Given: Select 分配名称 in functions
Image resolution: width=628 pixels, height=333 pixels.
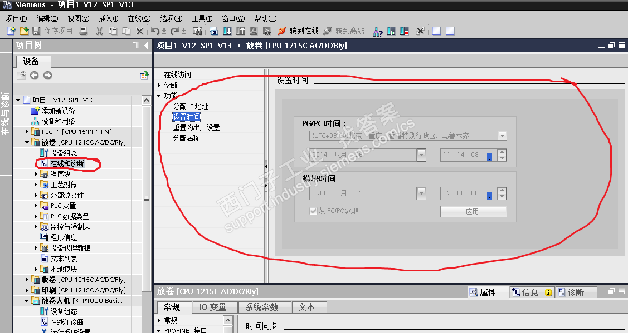Looking at the screenshot, I should coord(186,138).
